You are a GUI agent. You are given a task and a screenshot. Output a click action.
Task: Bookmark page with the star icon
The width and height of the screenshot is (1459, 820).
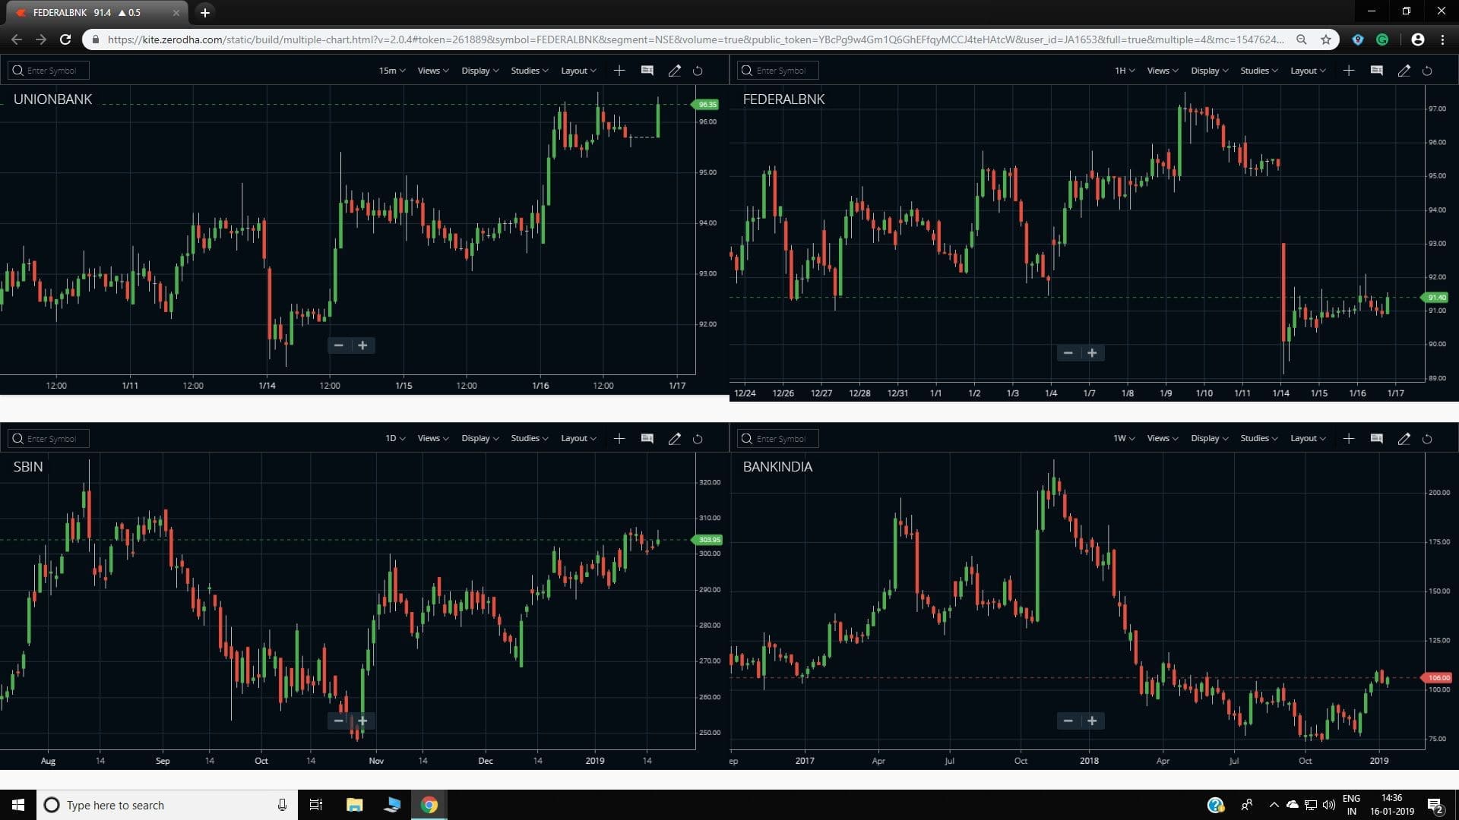pos(1326,39)
